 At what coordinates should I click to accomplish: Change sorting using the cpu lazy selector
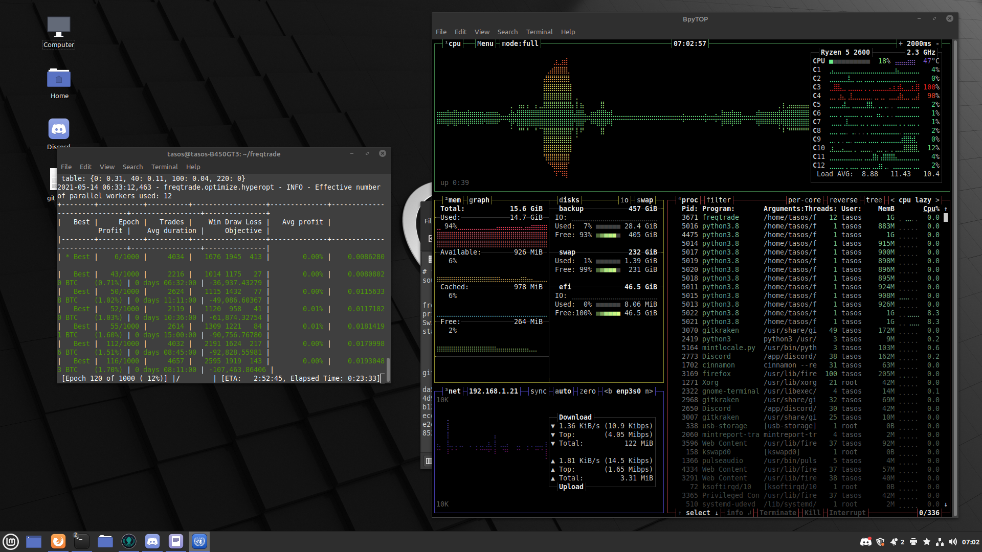click(916, 200)
